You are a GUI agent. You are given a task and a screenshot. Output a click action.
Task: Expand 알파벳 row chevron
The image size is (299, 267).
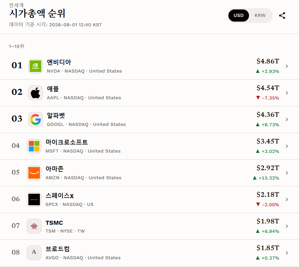[287, 119]
